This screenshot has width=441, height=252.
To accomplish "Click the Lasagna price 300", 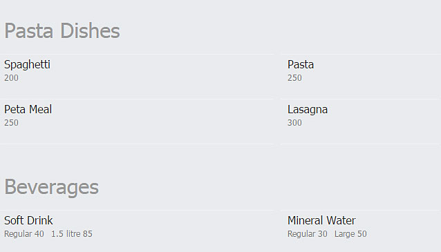I will pyautogui.click(x=294, y=123).
